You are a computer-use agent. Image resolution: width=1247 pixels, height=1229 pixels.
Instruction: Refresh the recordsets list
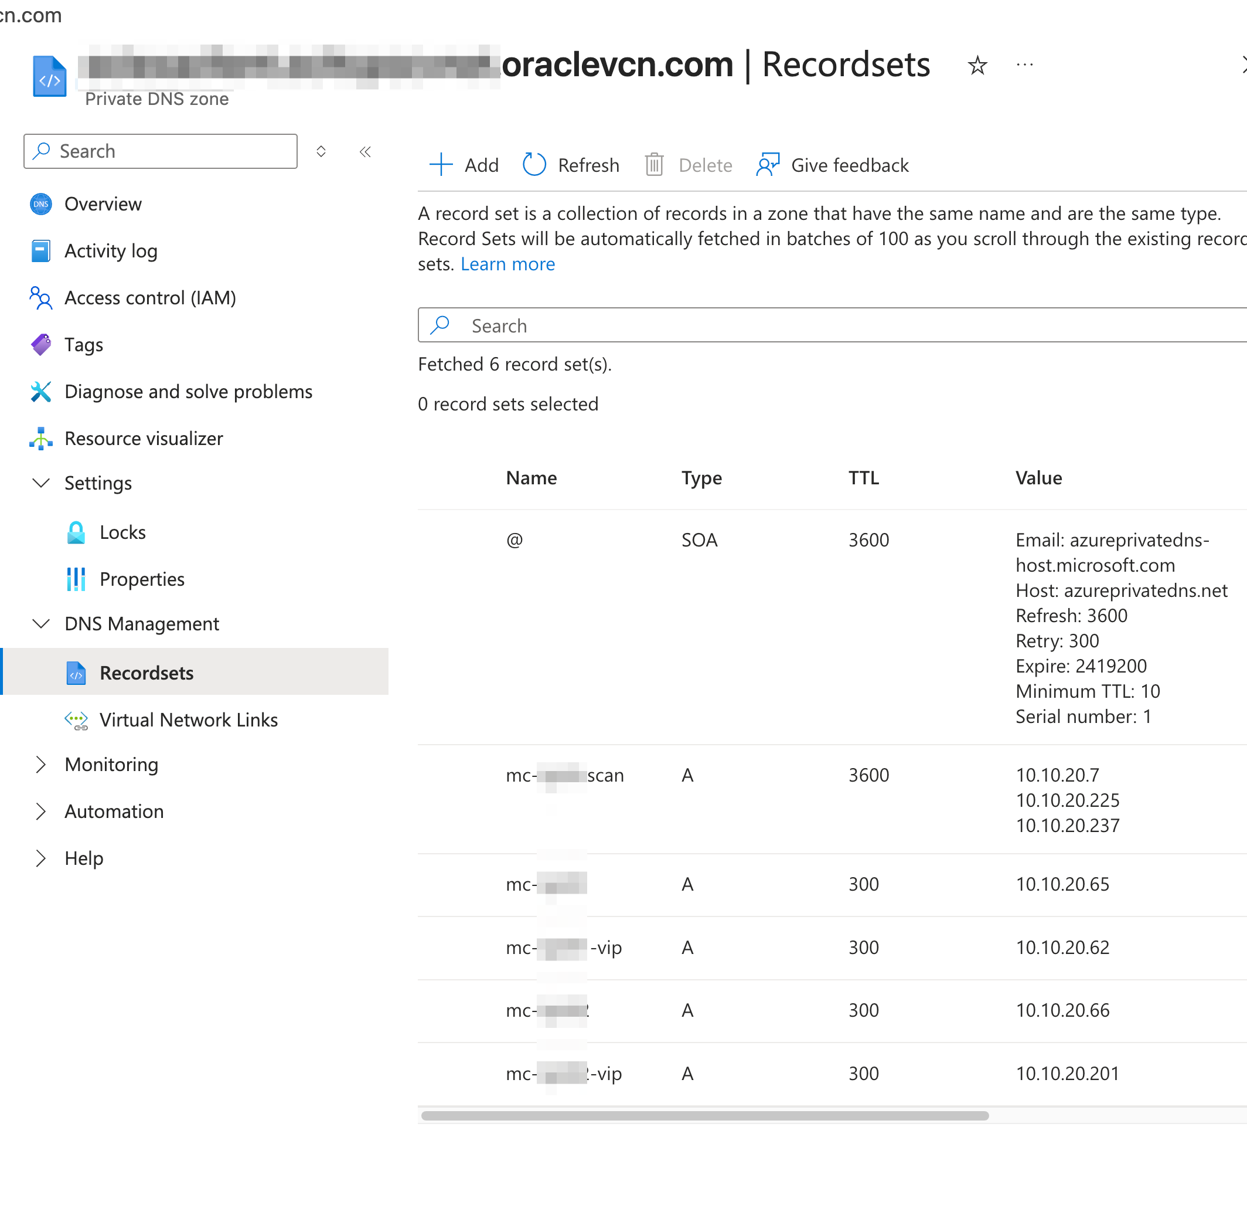(x=570, y=165)
